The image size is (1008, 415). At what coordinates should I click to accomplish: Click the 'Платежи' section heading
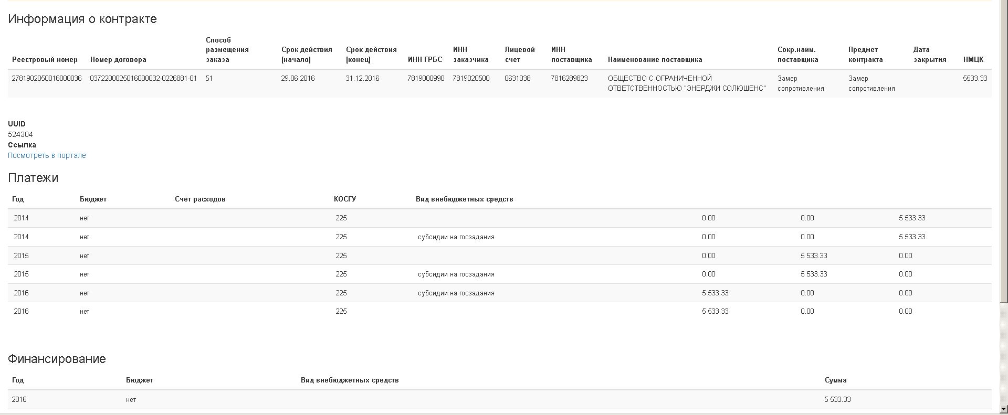(33, 178)
